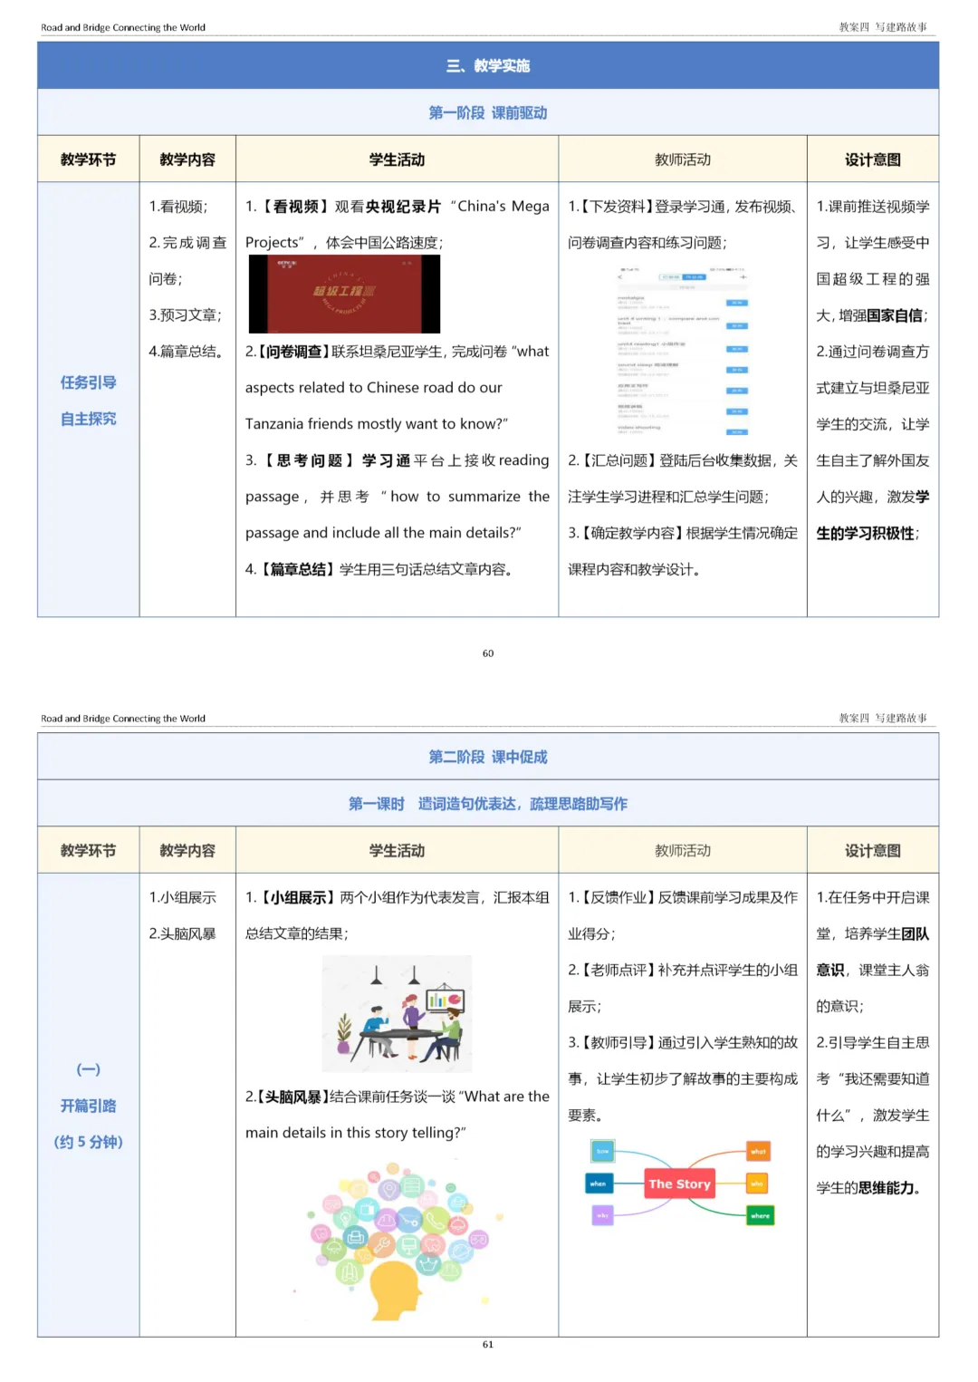Click '学生活动' header on page 60
Viewport: 978px width, 1382px height.
pos(397,159)
